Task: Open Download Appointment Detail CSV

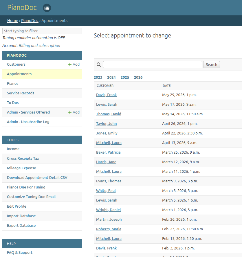Action: click(37, 178)
